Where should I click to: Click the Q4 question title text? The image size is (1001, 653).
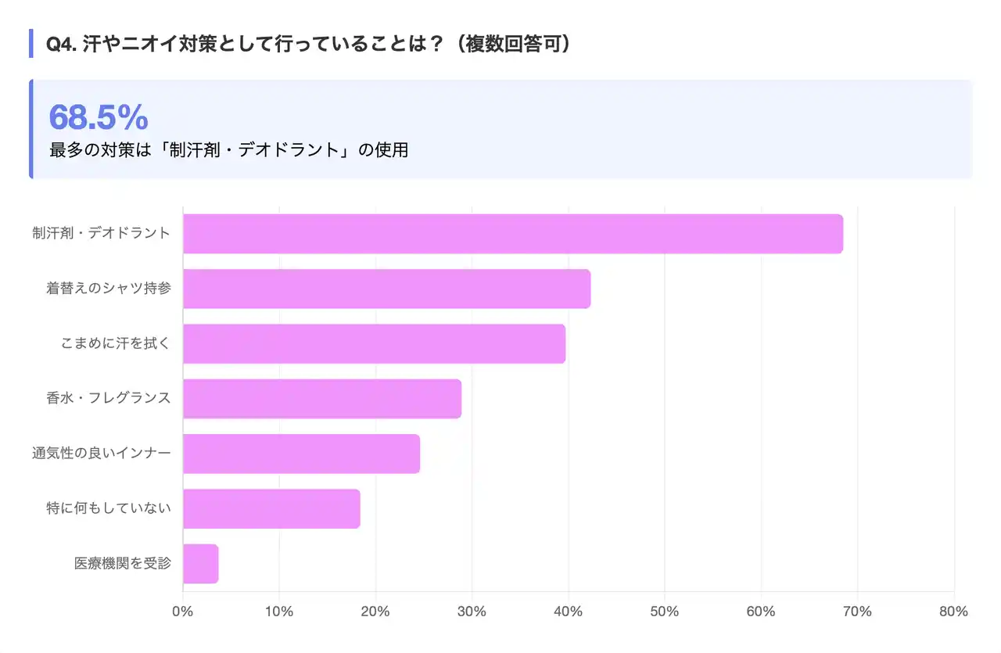click(307, 44)
